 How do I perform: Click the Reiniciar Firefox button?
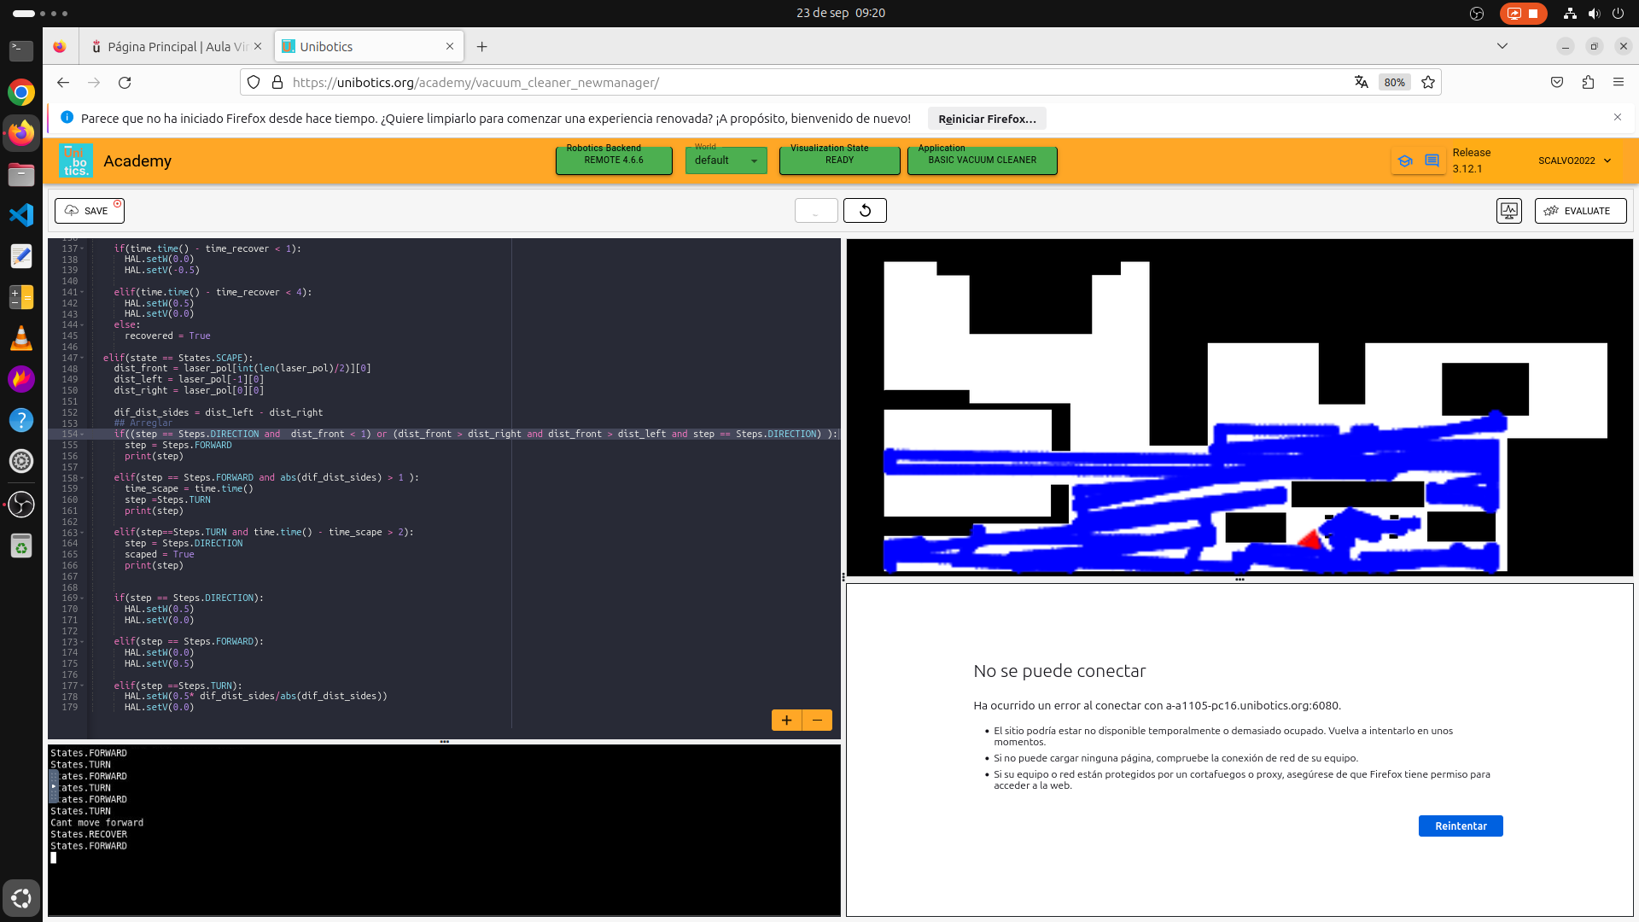pyautogui.click(x=987, y=119)
